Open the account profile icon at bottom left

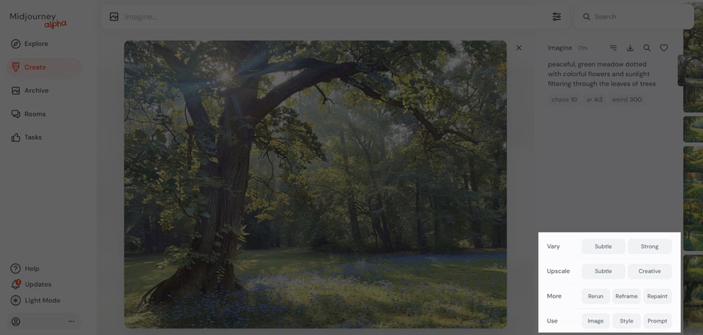click(x=15, y=321)
